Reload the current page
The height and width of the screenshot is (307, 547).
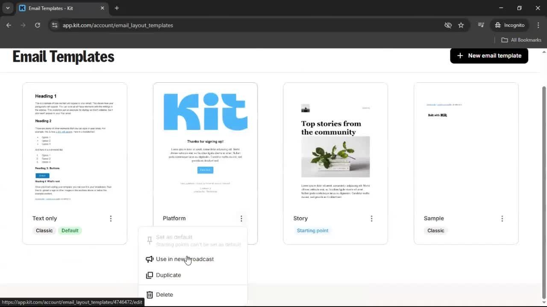pos(37,25)
